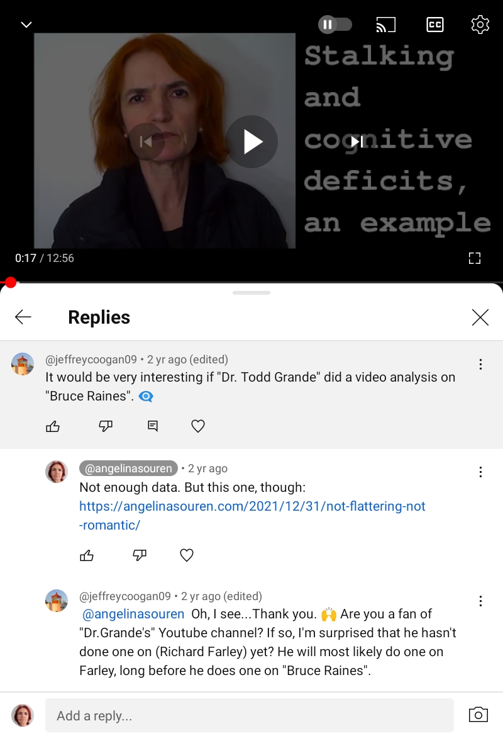The height and width of the screenshot is (738, 503).
Task: Heart the top jeffreycoogan09 comment
Action: (198, 426)
